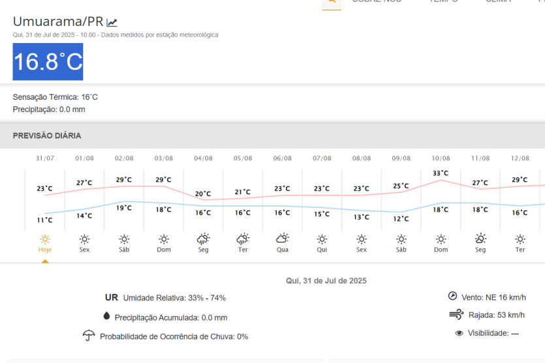Image resolution: width=545 pixels, height=363 pixels.
Task: Click the blue 16.8°C temperature box
Action: click(x=48, y=62)
